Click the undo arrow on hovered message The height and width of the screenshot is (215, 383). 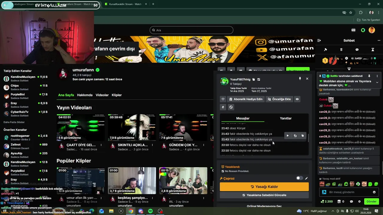pyautogui.click(x=295, y=136)
